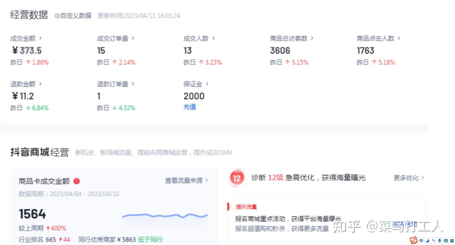Expand the 成交人数 metric chevron
455x245 pixels.
coord(213,38)
